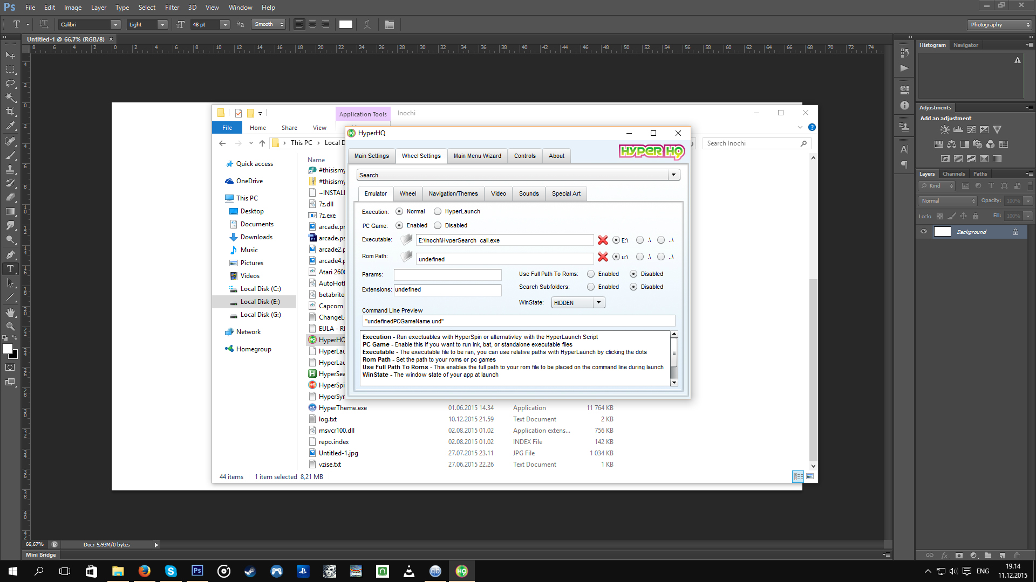Click the foreground color swatch

(x=8, y=349)
